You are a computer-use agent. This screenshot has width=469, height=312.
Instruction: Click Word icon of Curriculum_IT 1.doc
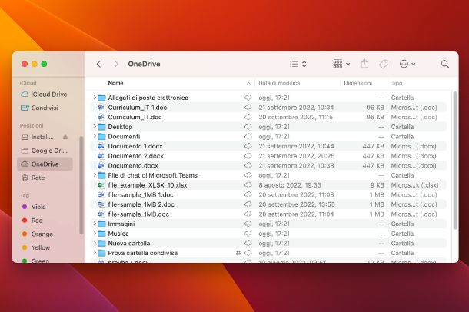click(x=101, y=108)
